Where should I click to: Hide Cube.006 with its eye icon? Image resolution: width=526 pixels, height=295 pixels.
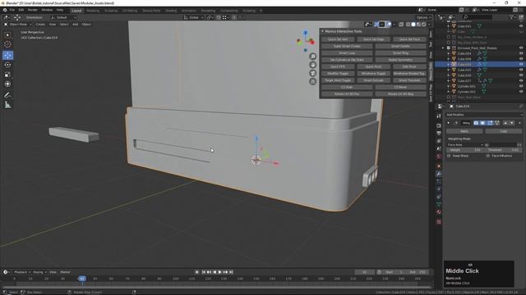[521, 59]
